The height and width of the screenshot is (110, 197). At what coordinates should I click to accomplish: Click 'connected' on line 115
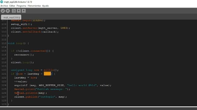(38, 51)
